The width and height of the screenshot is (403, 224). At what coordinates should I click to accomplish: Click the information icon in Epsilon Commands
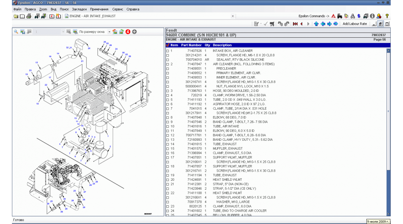click(372, 16)
